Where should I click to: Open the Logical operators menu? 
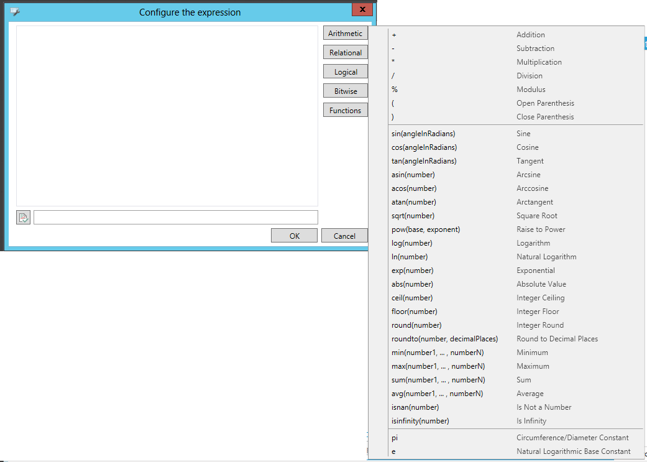tap(345, 72)
